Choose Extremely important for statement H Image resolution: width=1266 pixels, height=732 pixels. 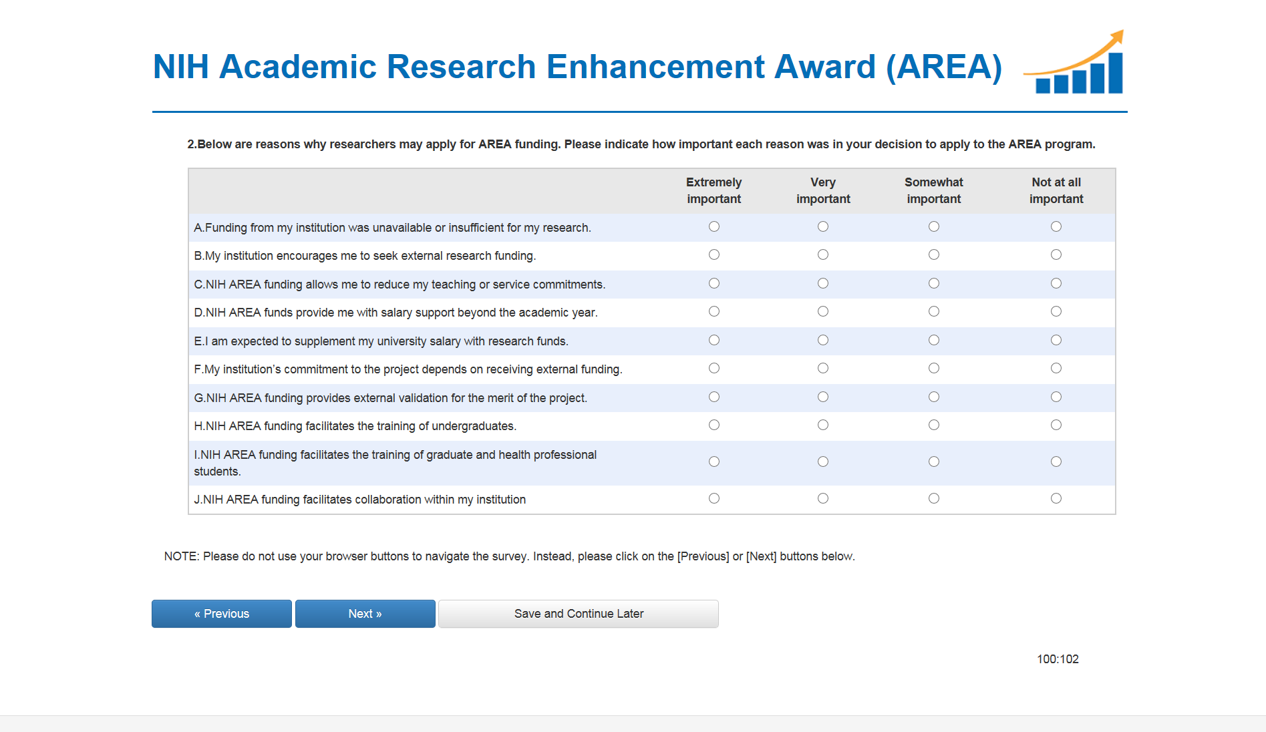714,425
